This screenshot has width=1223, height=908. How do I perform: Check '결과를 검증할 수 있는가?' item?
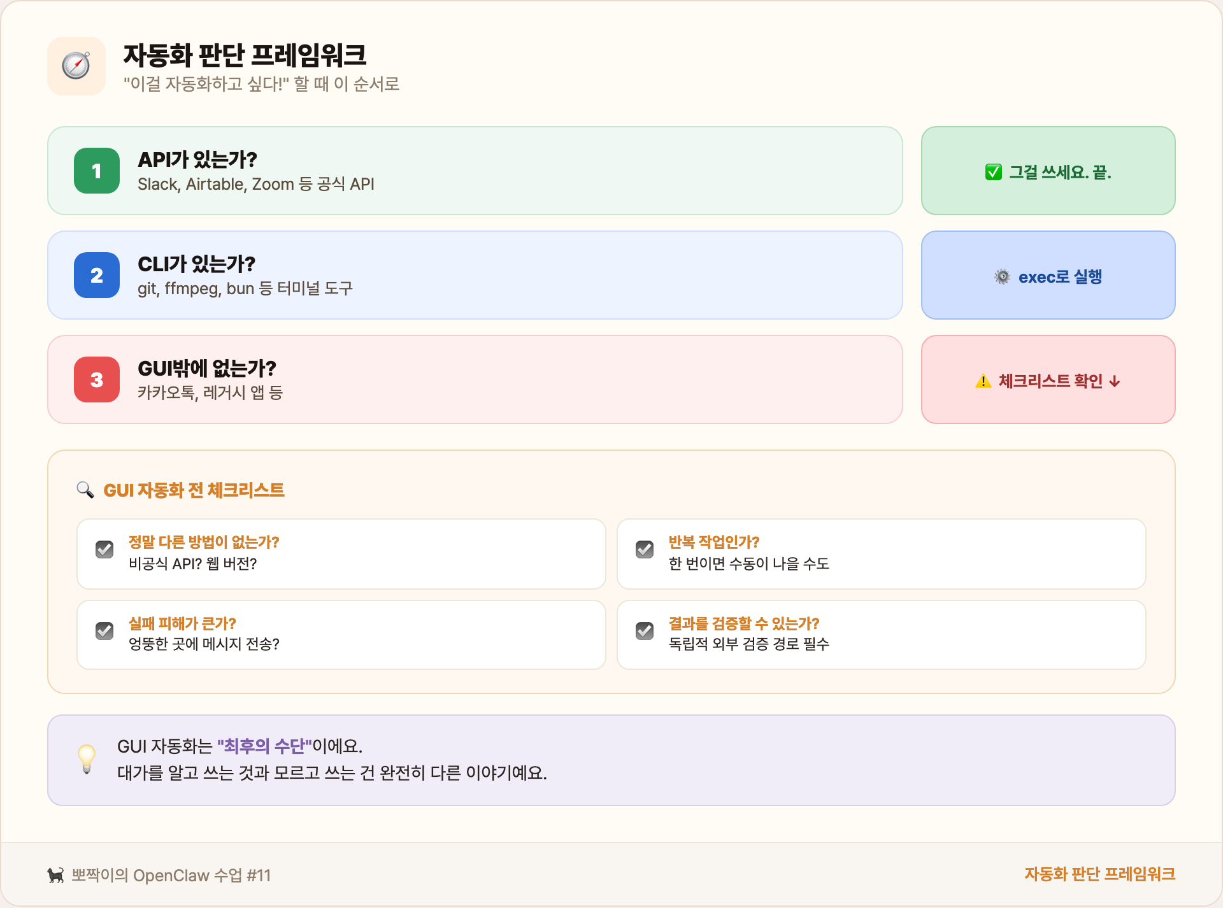[645, 630]
